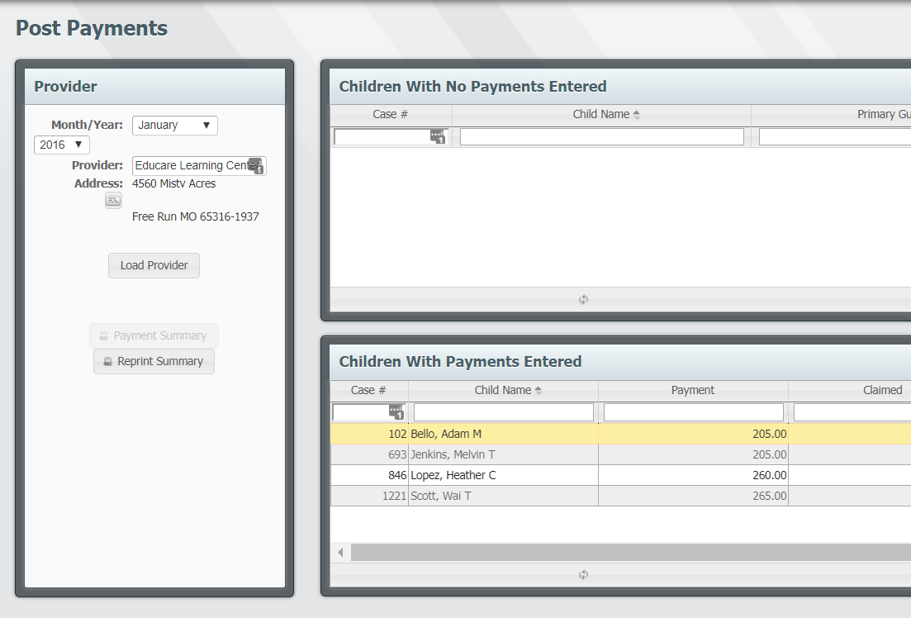
Task: Refresh the Children With Payments Entered grid
Action: (x=583, y=574)
